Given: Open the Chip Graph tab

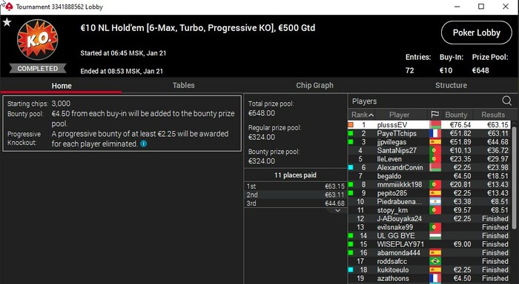Looking at the screenshot, I should (314, 85).
